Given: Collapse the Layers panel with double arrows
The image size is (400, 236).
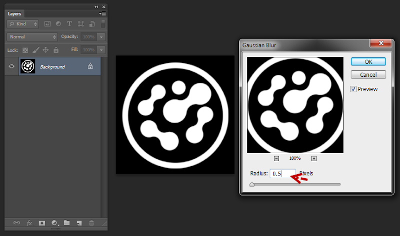Looking at the screenshot, I should pyautogui.click(x=96, y=6).
